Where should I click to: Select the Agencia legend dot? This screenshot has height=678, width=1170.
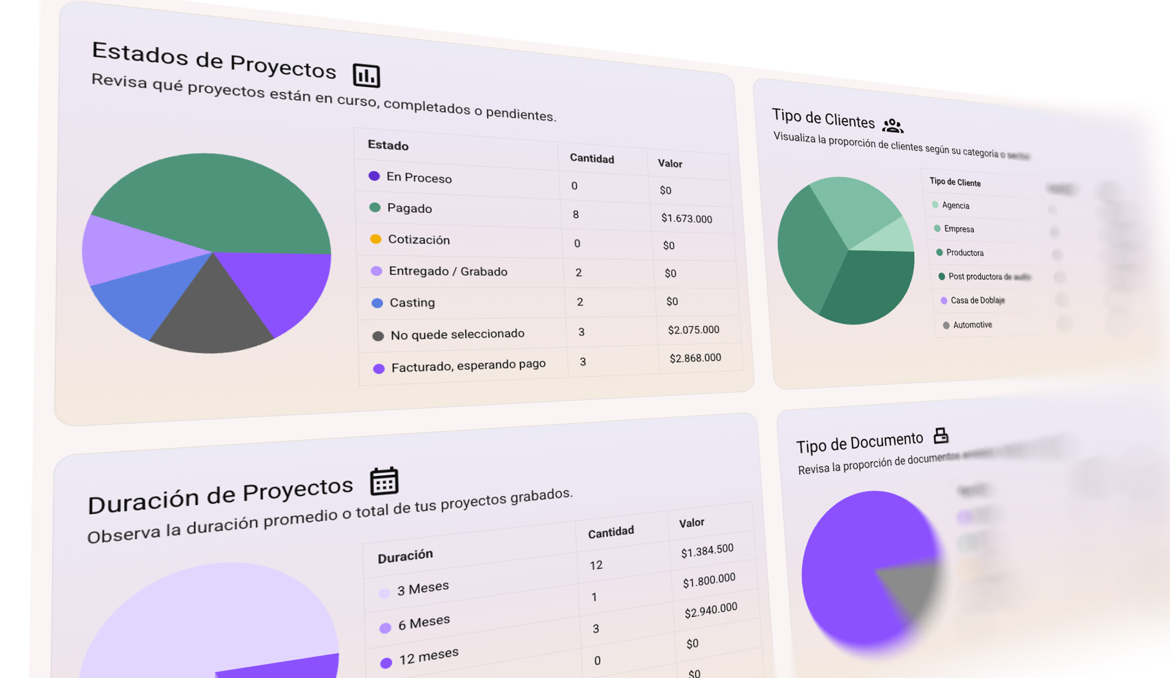pyautogui.click(x=935, y=204)
